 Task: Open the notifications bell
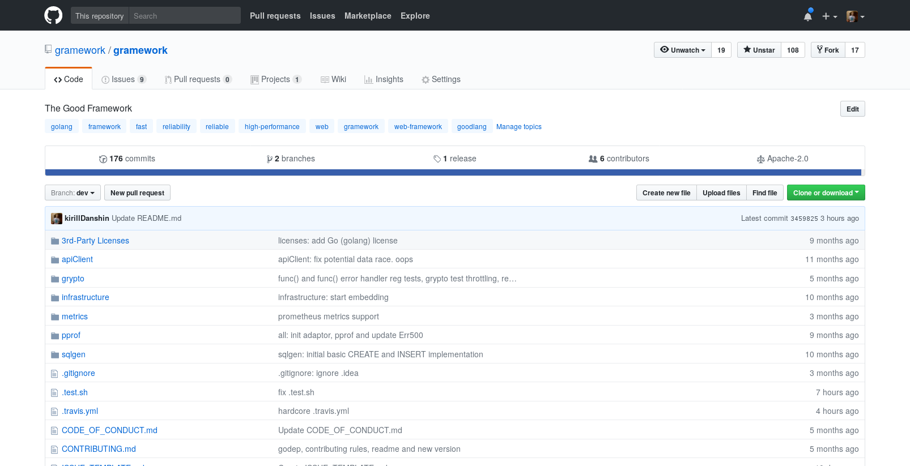point(808,16)
